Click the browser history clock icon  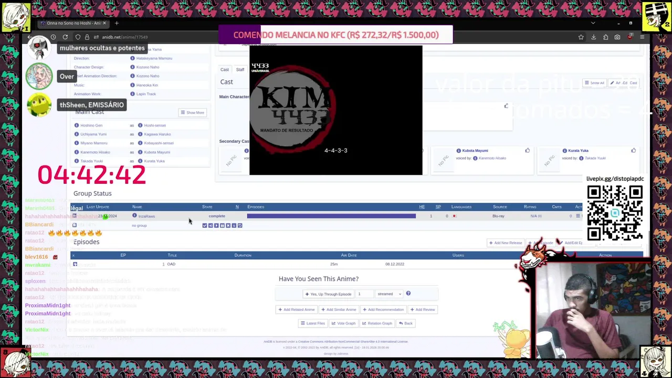coord(53,37)
